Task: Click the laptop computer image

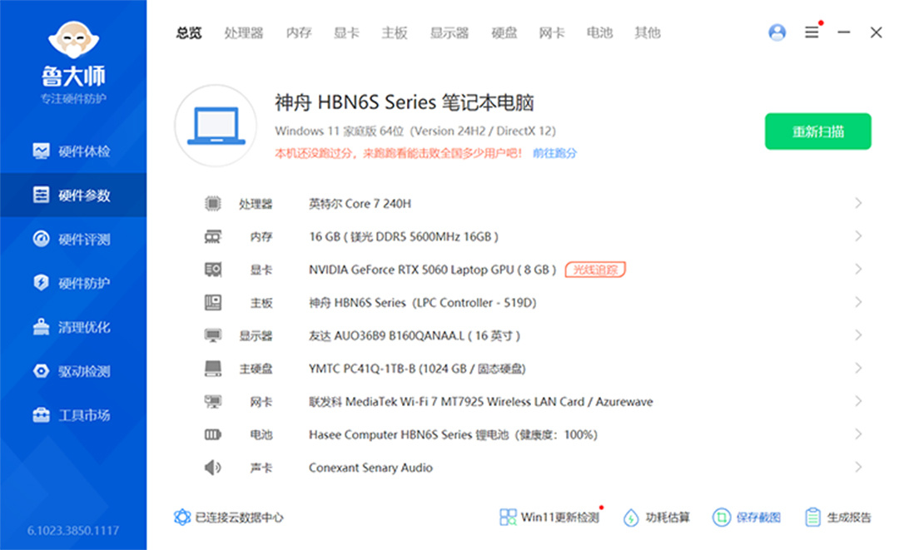Action: coord(216,126)
